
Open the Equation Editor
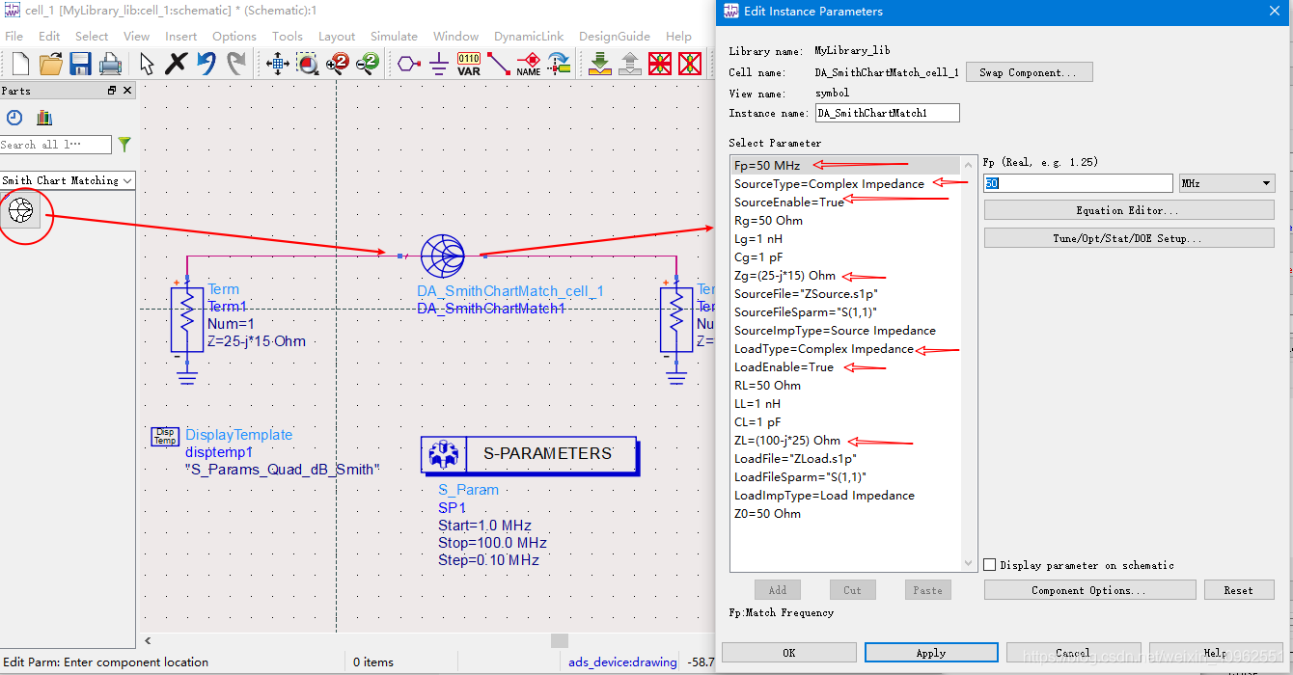coord(1128,209)
